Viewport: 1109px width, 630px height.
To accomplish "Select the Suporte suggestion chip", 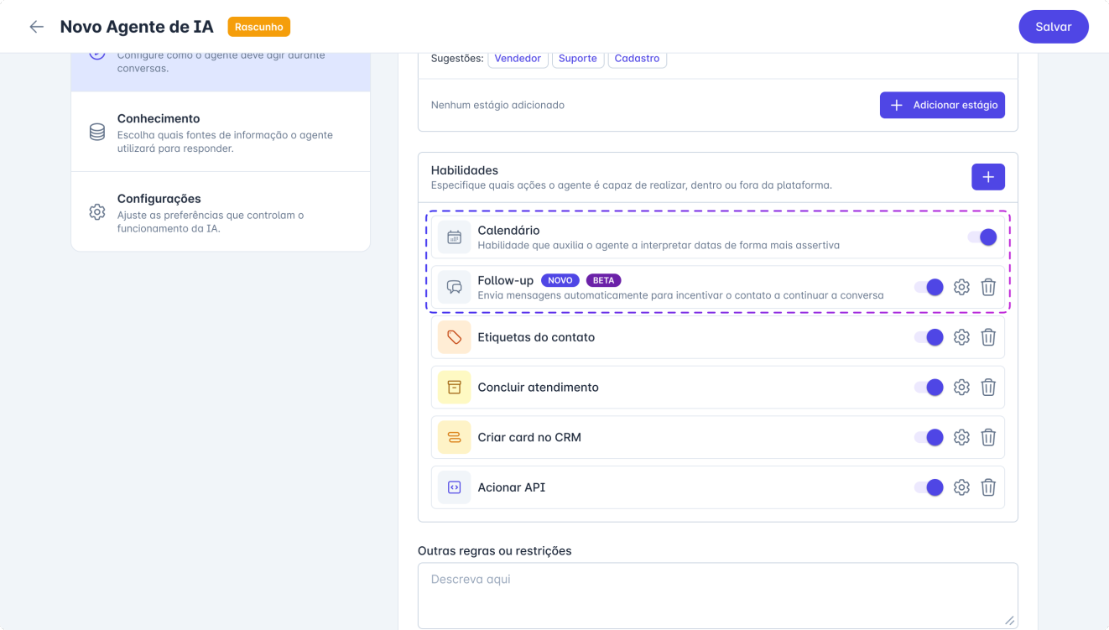I will [x=577, y=59].
